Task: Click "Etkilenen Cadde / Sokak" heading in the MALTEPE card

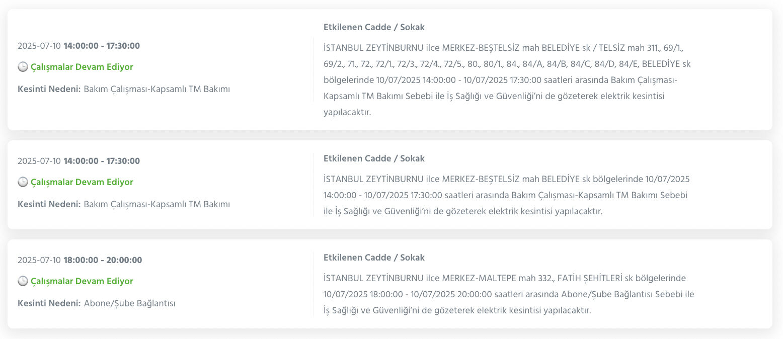Action: pos(374,258)
